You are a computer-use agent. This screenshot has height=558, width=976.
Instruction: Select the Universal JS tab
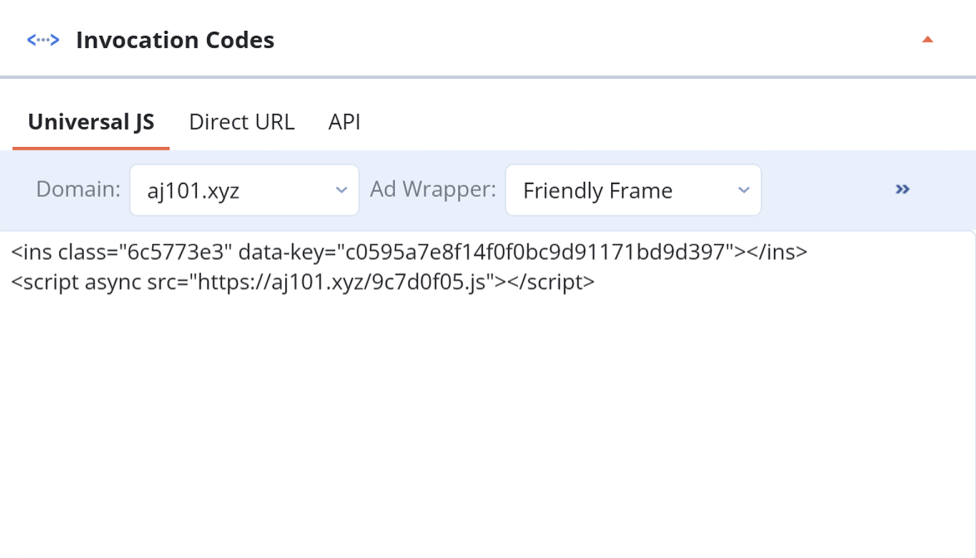[92, 122]
